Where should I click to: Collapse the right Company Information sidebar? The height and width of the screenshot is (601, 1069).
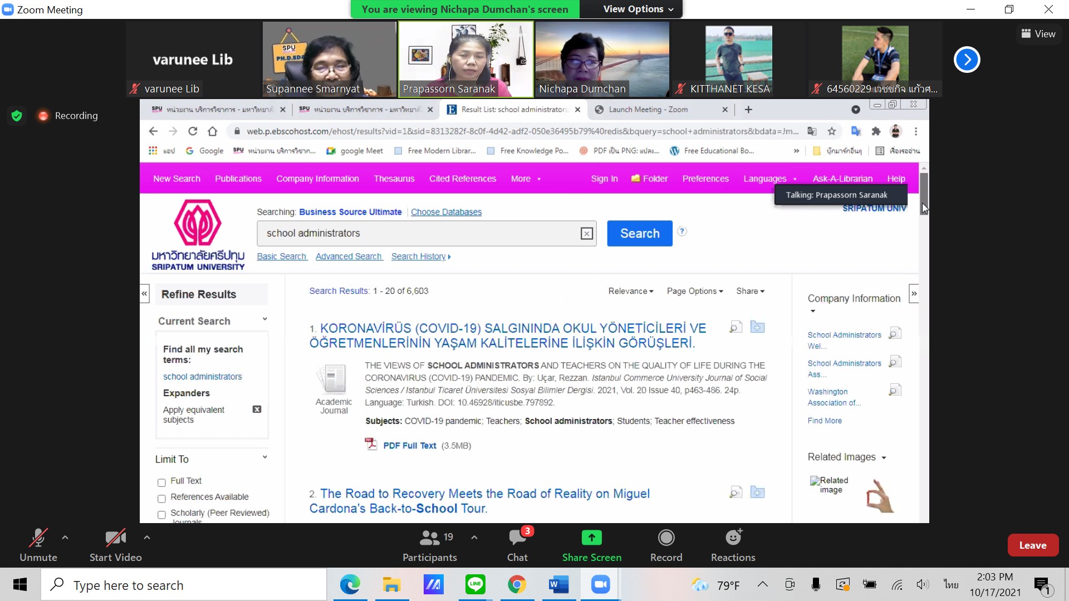(914, 293)
